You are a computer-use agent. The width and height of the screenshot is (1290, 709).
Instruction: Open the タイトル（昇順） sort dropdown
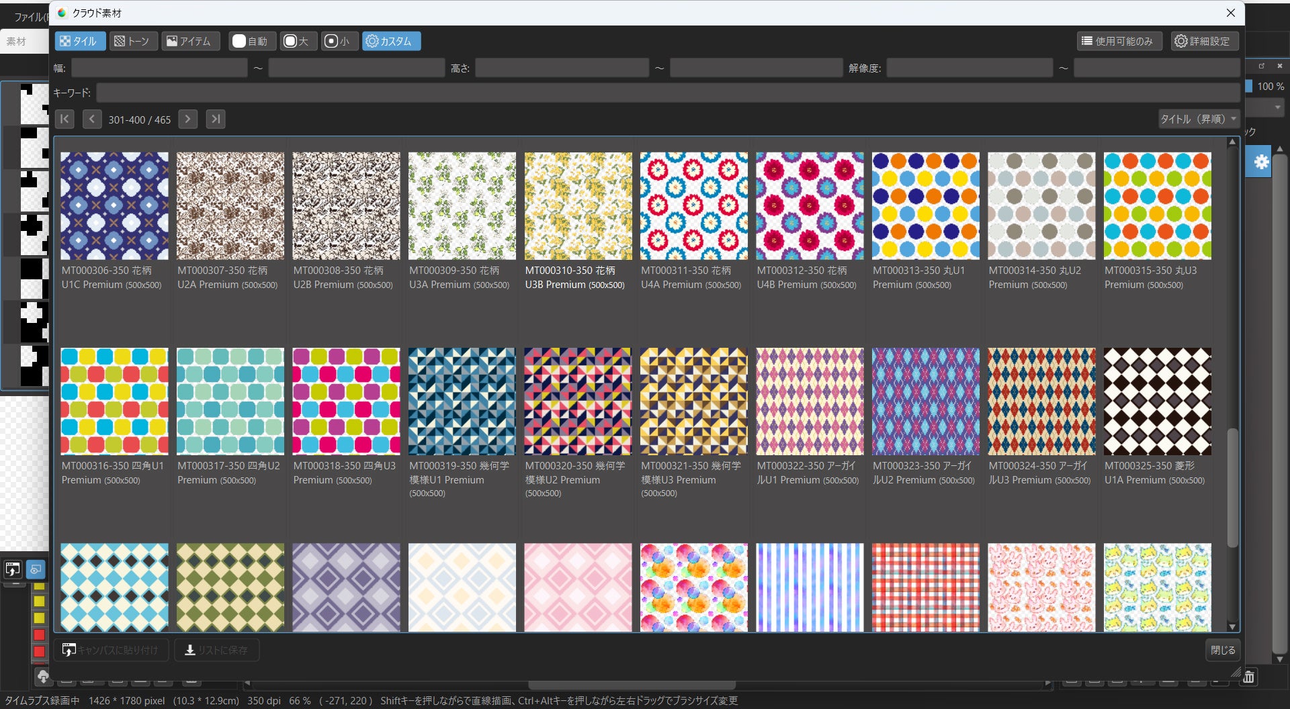(x=1199, y=120)
